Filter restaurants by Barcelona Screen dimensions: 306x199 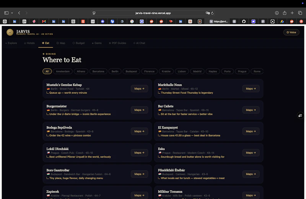98,72
